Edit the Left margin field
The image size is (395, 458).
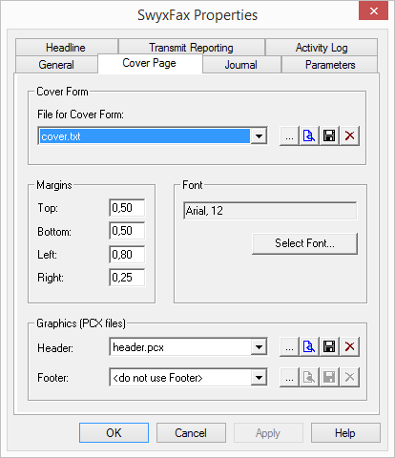127,254
